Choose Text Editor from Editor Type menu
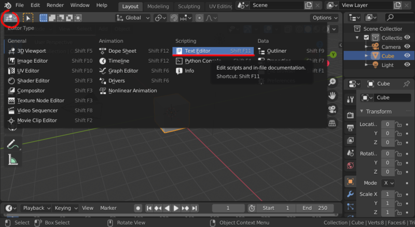This screenshot has height=227, width=415. [x=213, y=51]
